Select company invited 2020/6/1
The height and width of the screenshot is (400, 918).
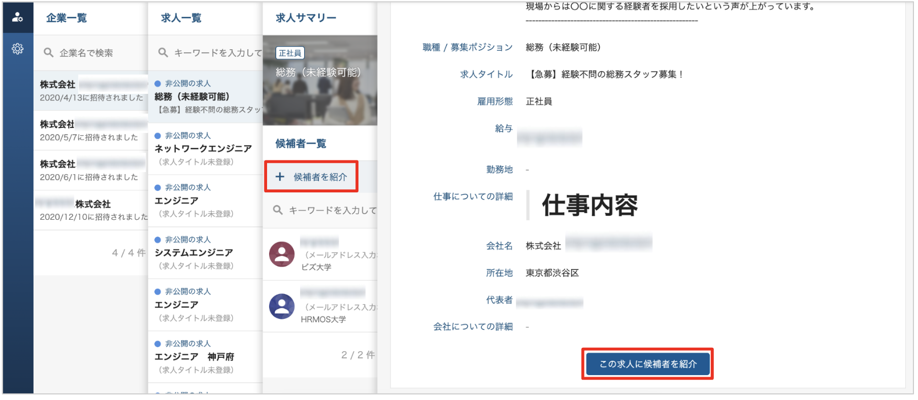[x=91, y=171]
